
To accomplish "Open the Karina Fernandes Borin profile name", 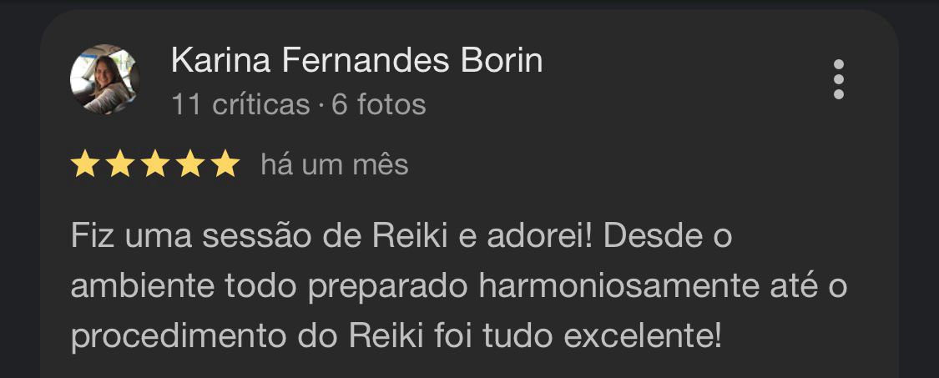I will (357, 61).
